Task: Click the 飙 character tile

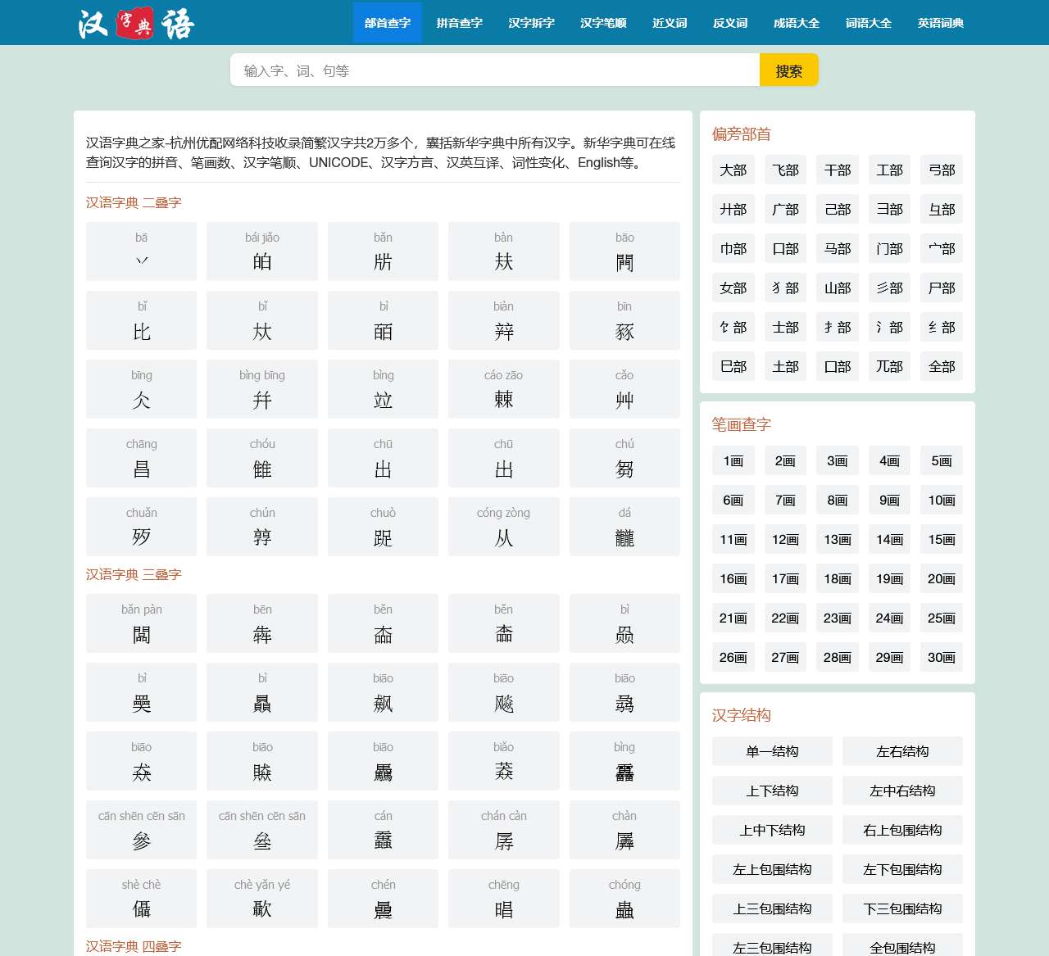Action: [x=383, y=692]
